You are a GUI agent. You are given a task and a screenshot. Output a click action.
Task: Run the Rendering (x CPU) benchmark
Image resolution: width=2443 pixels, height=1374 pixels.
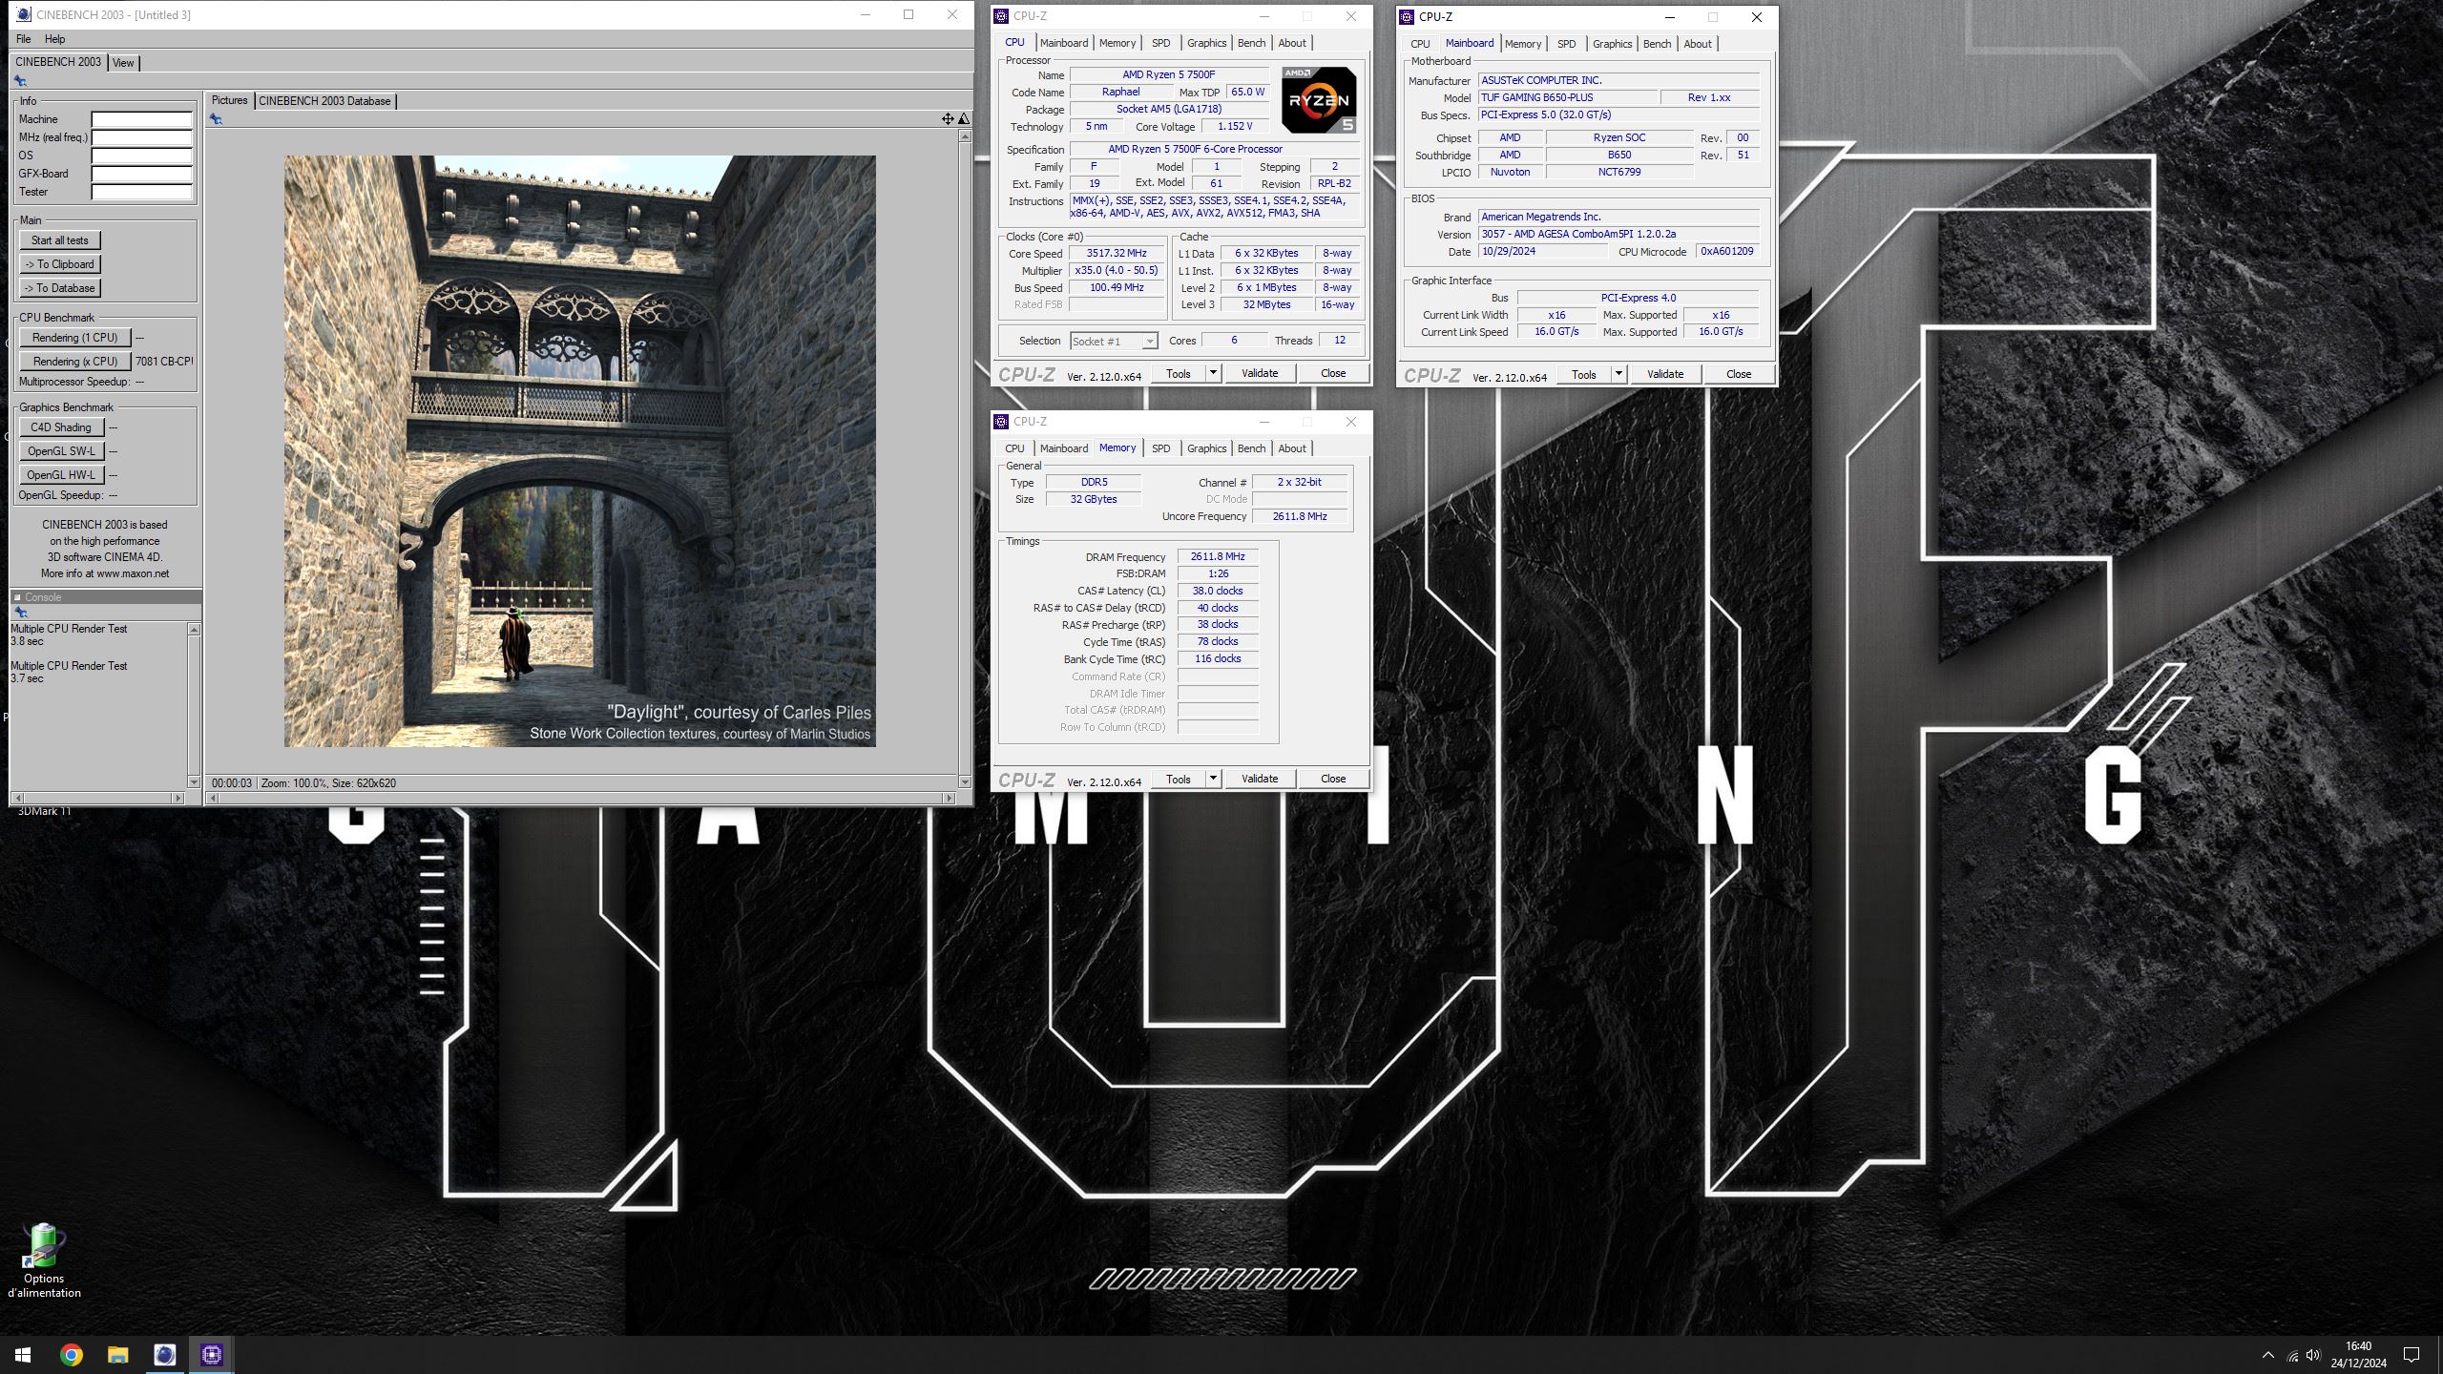point(75,362)
